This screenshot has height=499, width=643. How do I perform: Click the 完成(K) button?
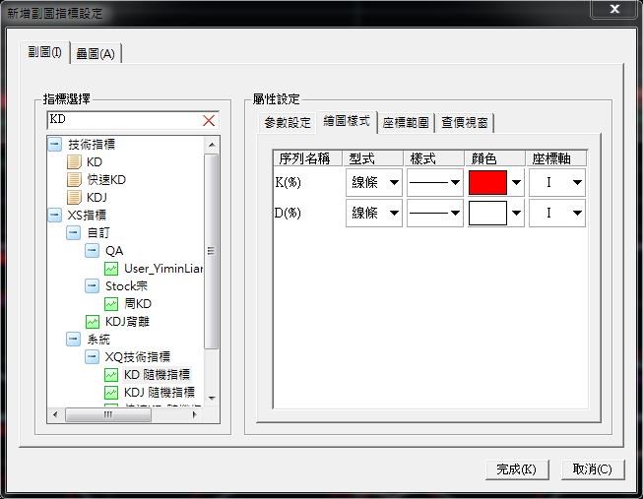516,469
